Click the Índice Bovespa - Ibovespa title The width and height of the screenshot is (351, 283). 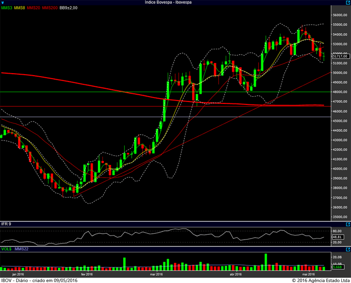[168, 2]
